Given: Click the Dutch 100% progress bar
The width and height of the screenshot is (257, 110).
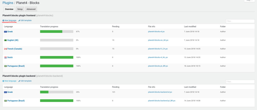Looking at the screenshot, I should 57,57.
